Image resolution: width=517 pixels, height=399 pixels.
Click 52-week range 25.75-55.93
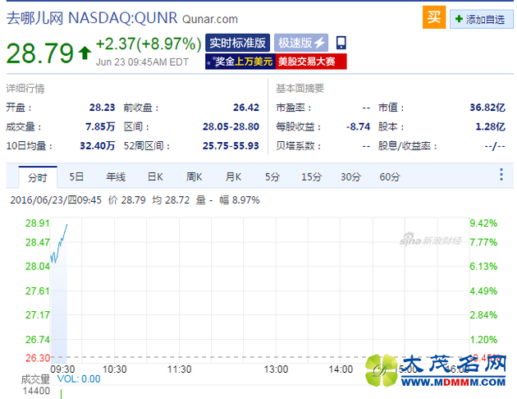[x=231, y=146]
